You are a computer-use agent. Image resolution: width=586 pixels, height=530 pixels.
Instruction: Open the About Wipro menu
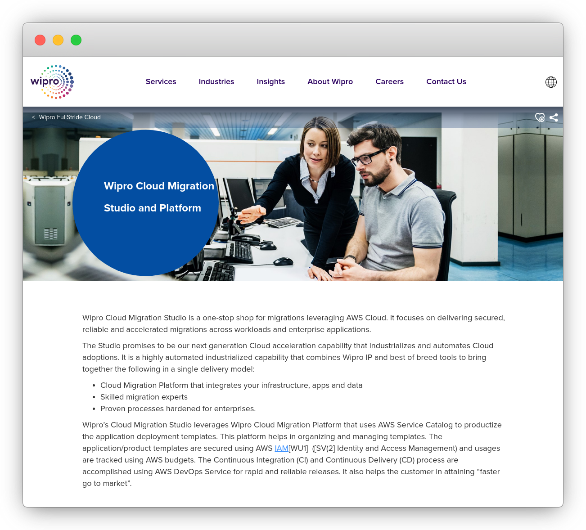330,81
